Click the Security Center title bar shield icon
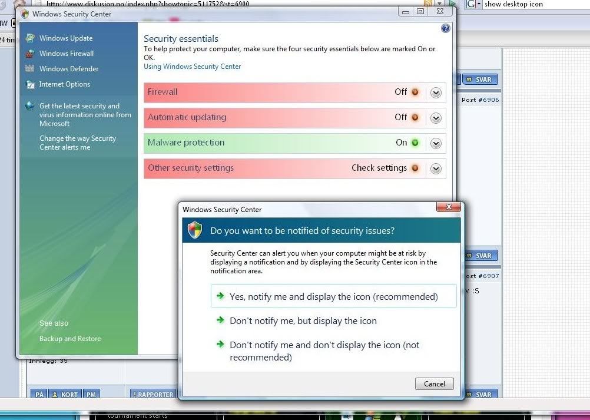This screenshot has height=420, width=590. click(x=25, y=14)
